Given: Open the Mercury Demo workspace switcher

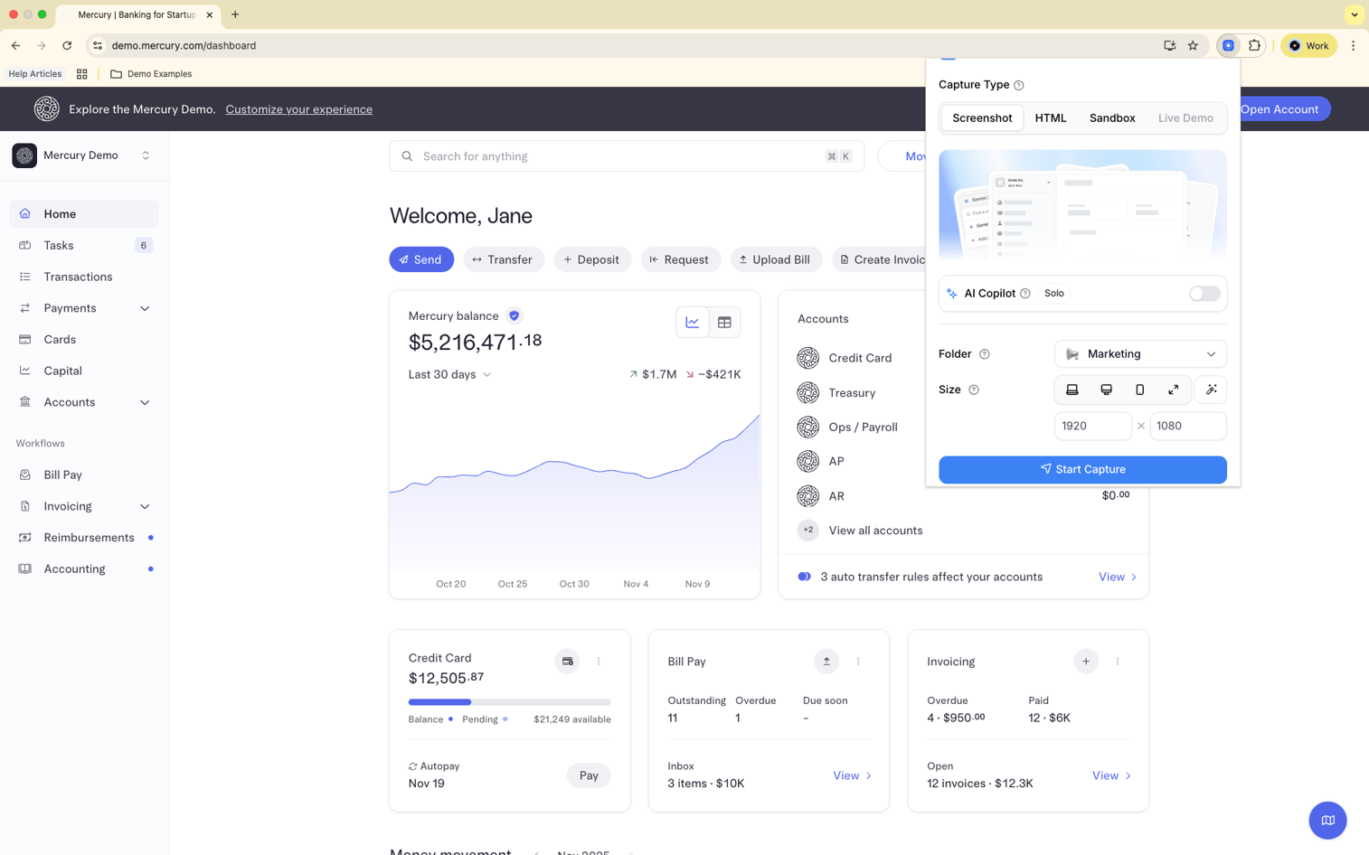Looking at the screenshot, I should pyautogui.click(x=83, y=155).
